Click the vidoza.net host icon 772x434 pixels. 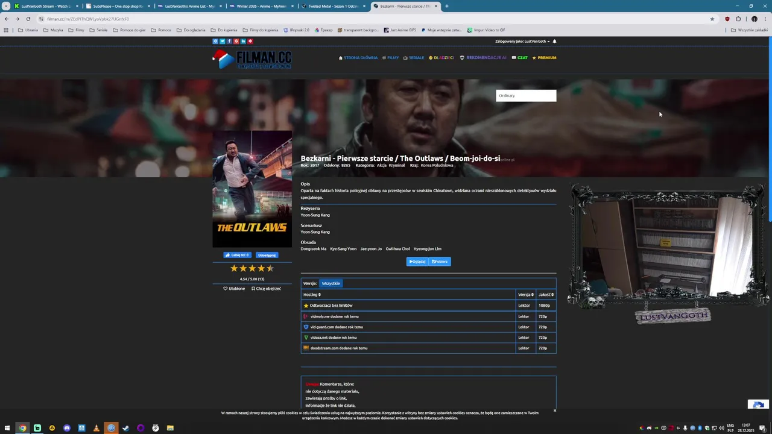tap(306, 338)
